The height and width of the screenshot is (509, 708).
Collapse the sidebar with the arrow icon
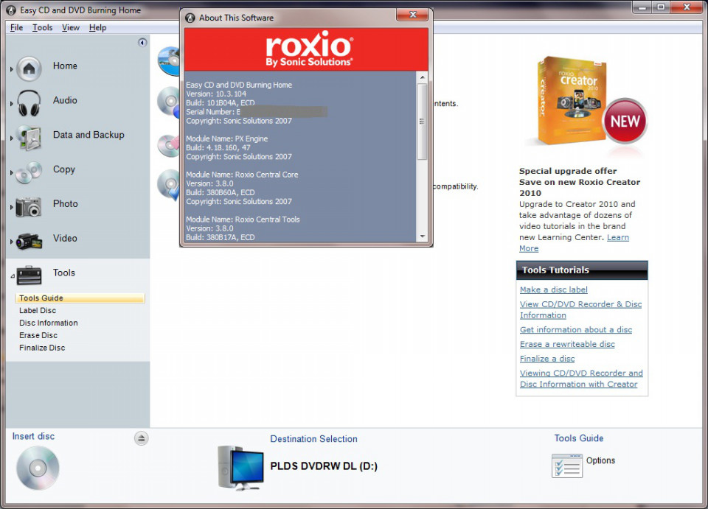[x=142, y=43]
